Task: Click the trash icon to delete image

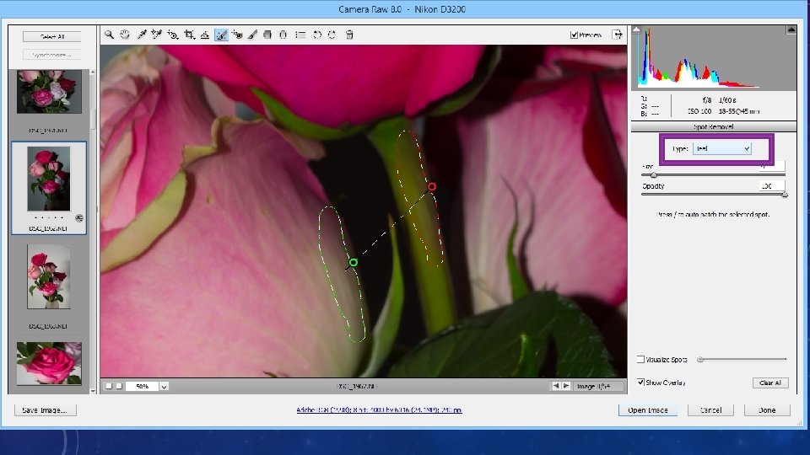Action: [349, 35]
